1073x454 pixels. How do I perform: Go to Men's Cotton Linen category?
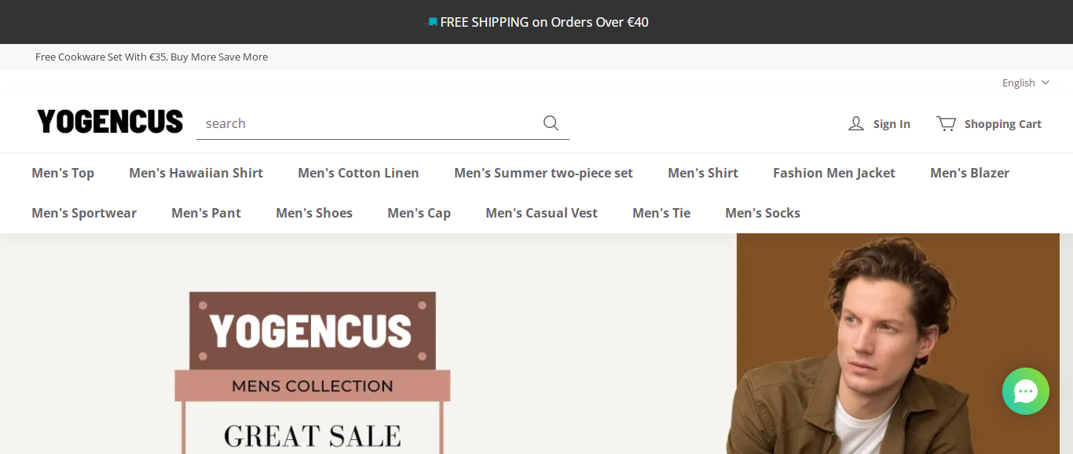(x=358, y=173)
